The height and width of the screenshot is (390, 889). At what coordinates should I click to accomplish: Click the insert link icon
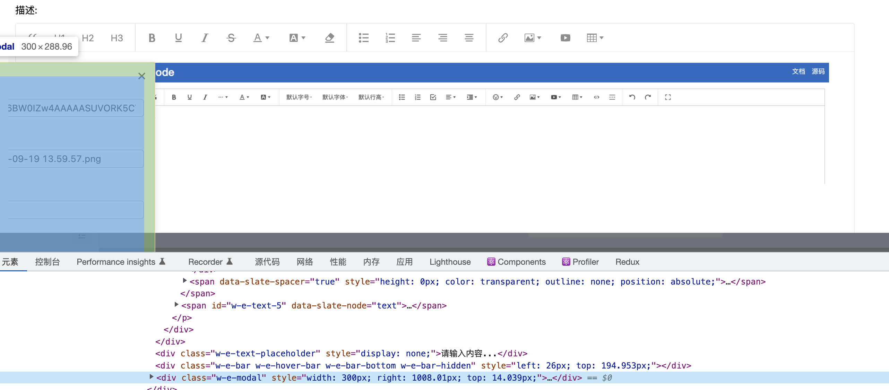point(503,38)
